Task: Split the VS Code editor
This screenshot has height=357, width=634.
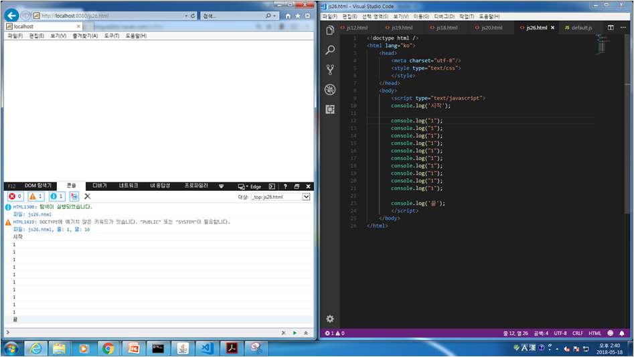Action: pos(611,27)
